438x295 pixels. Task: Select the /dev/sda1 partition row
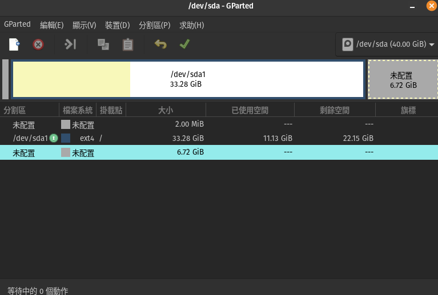219,138
